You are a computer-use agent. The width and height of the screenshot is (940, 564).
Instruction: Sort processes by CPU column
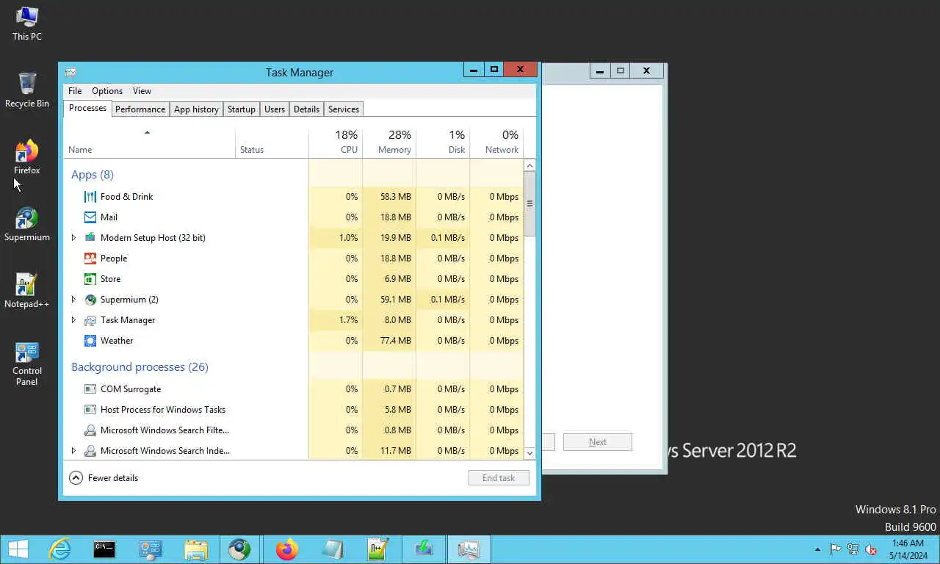point(336,142)
